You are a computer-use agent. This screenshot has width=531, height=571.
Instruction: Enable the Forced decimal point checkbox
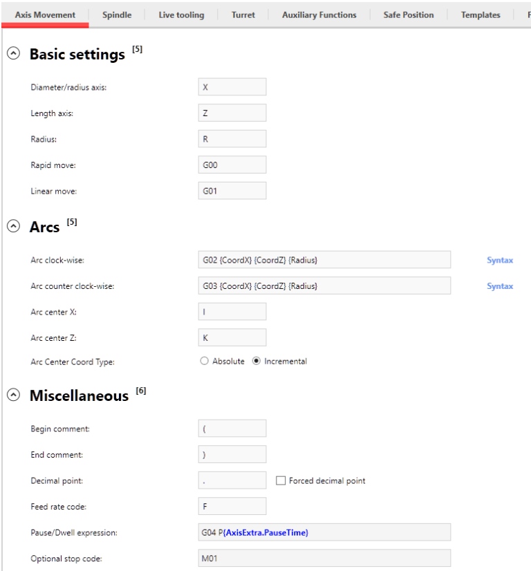(281, 480)
